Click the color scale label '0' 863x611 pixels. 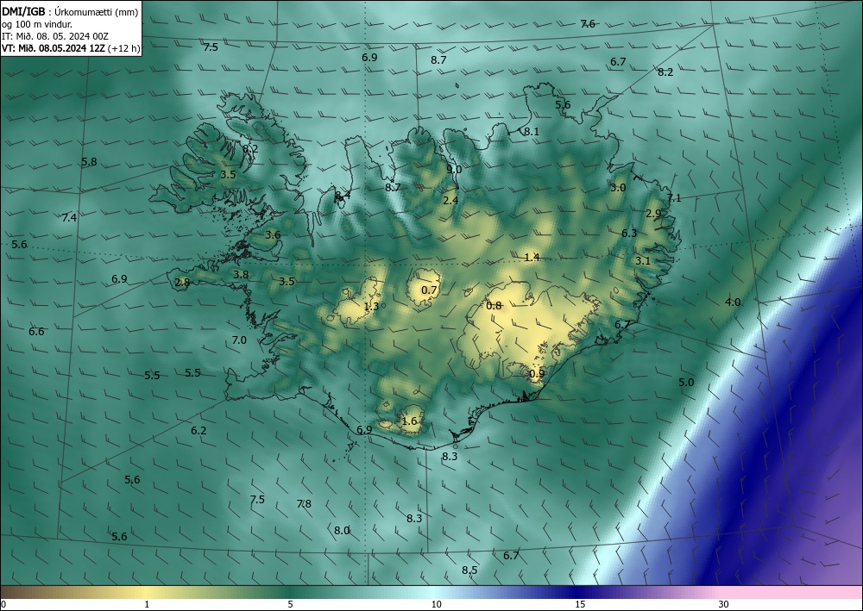click(x=3, y=604)
